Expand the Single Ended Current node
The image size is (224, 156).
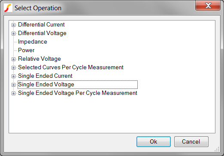13,77
